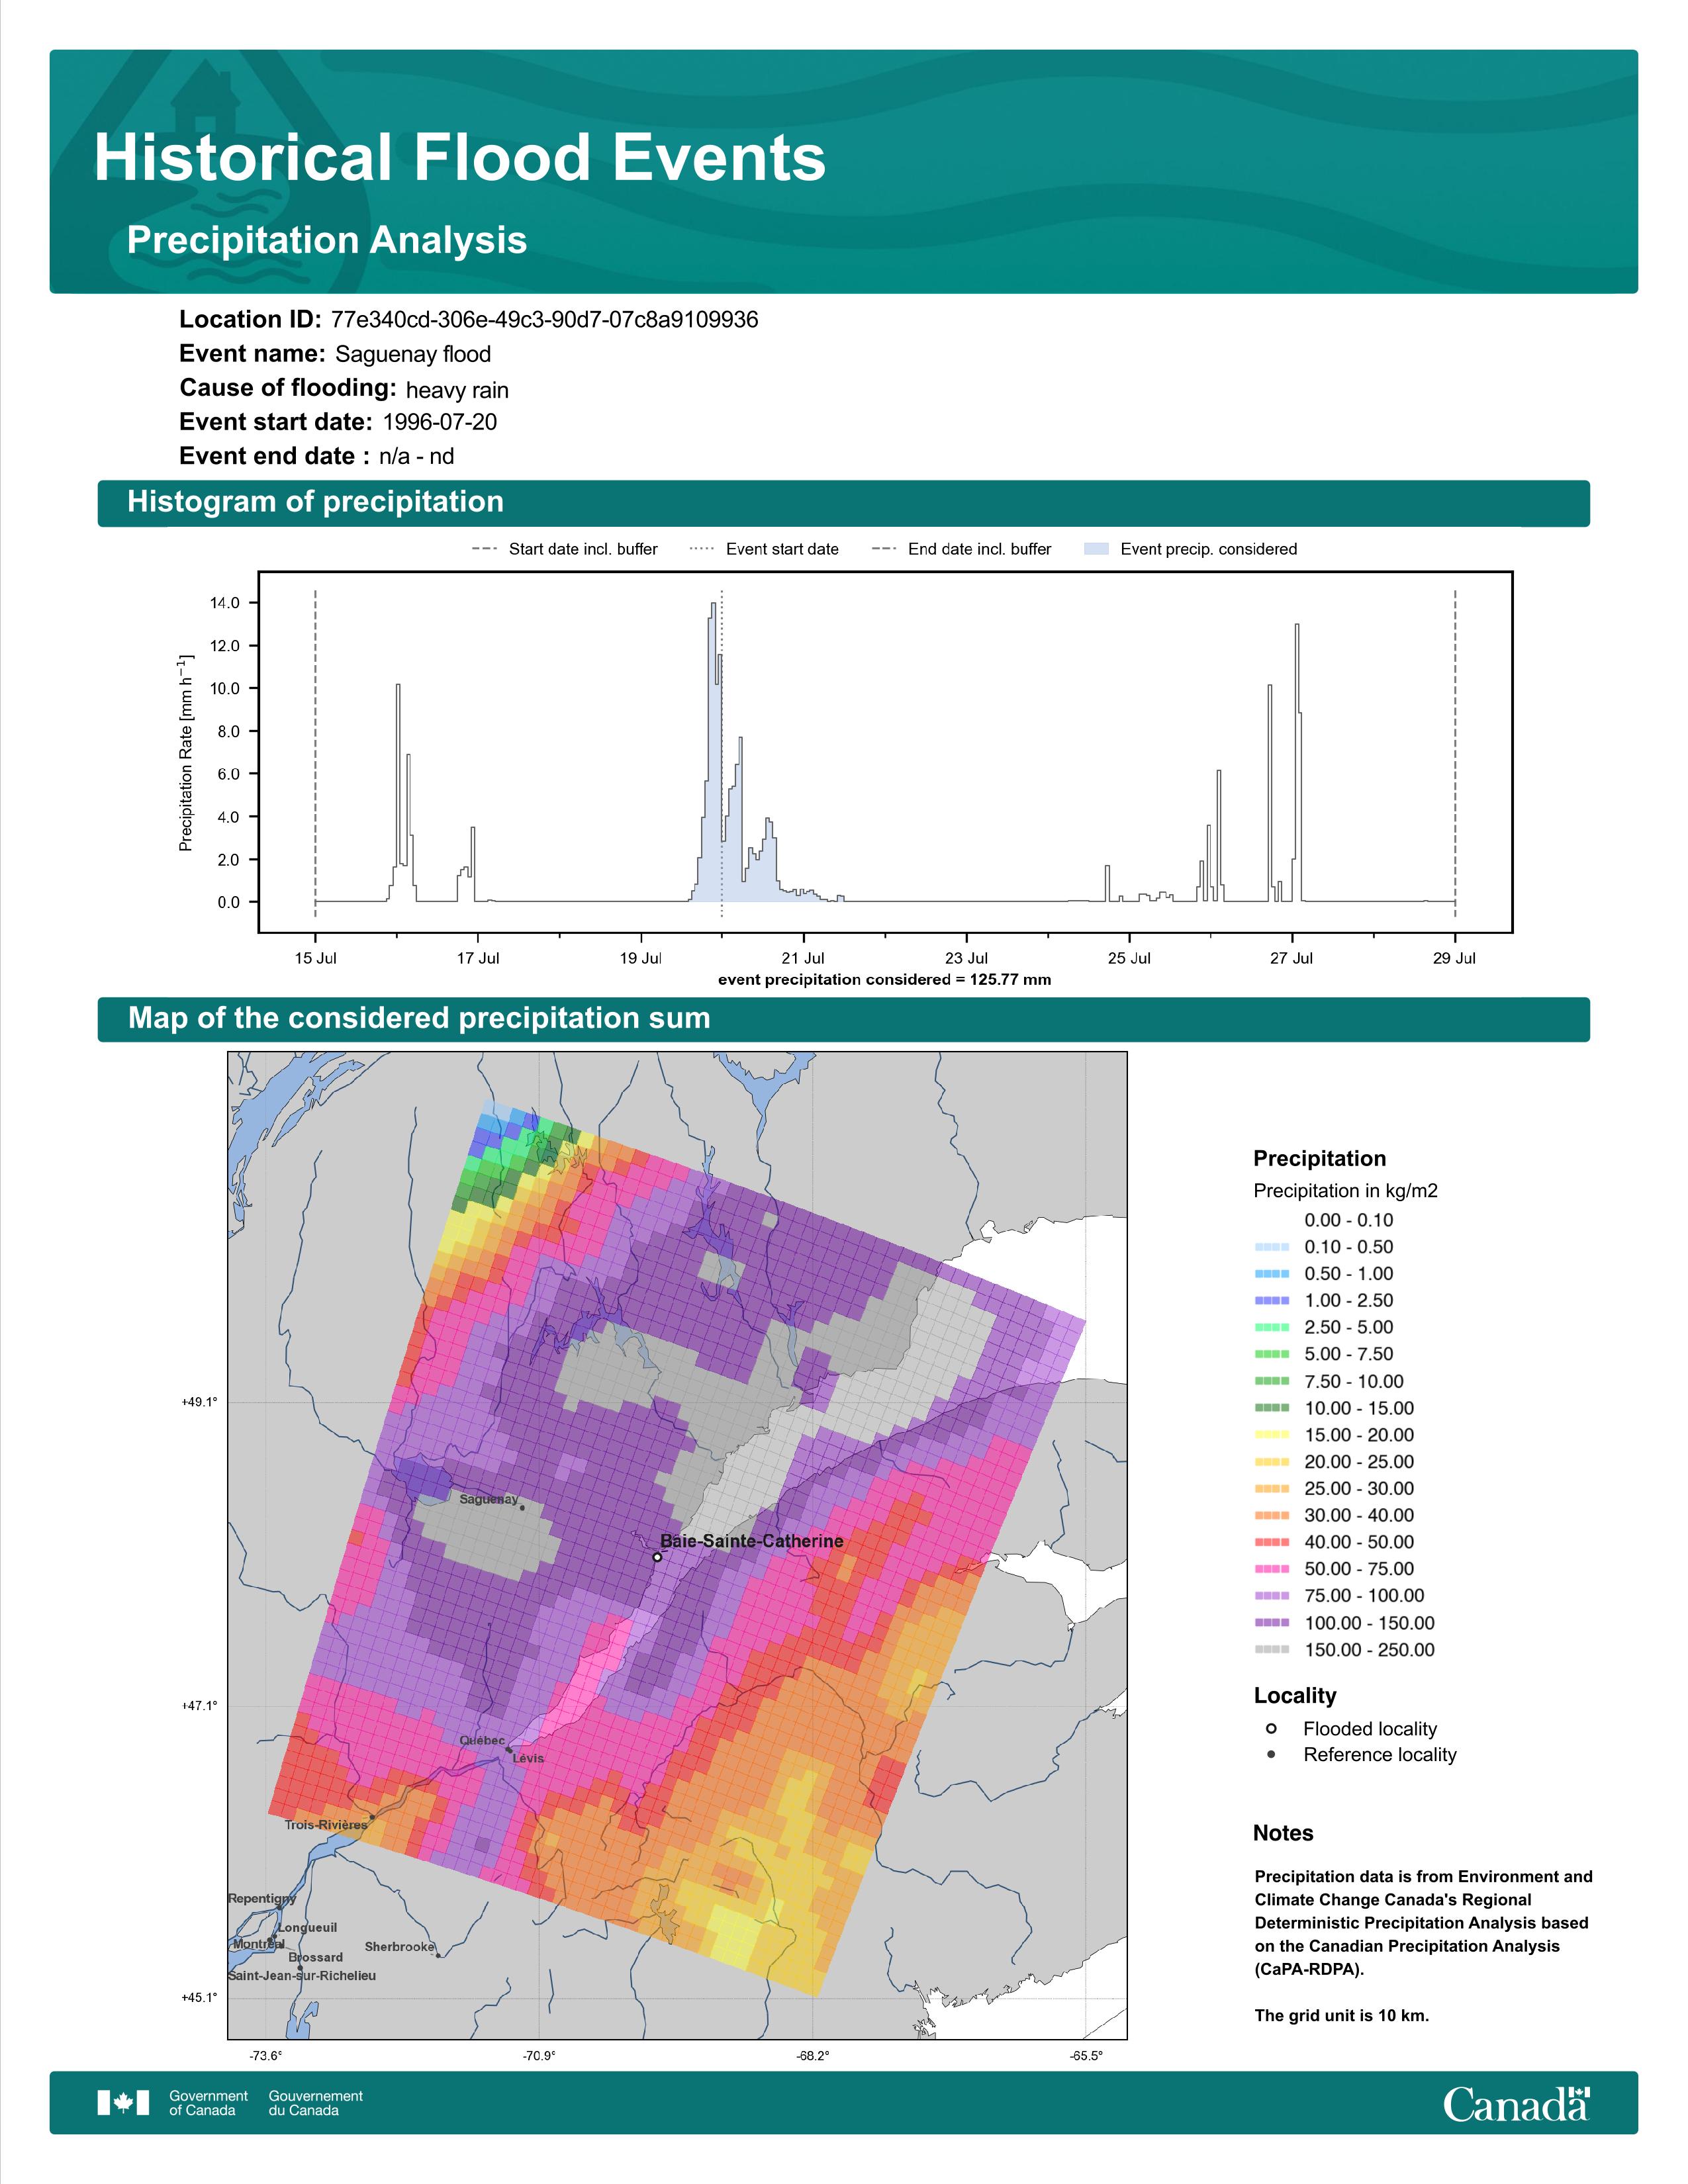Click the Historical Flood Events title
The image size is (1688, 2184).
coord(460,158)
